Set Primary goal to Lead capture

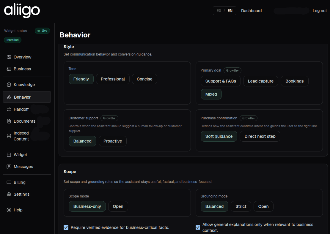tap(260, 81)
